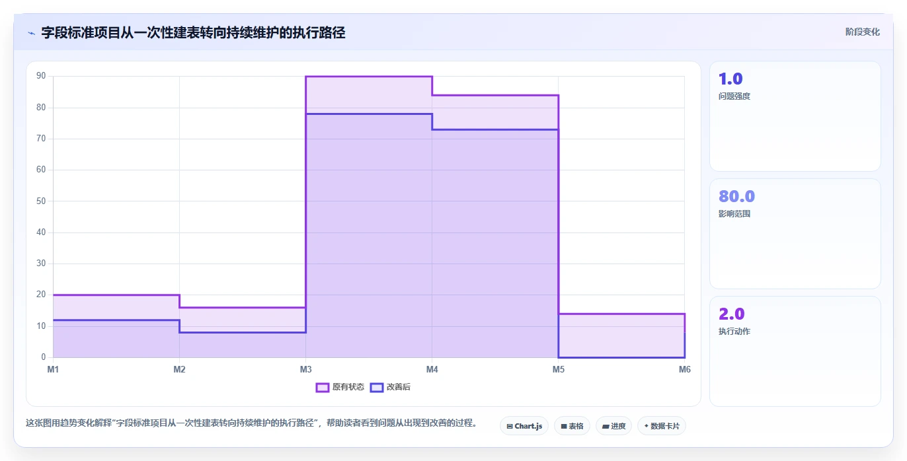Click the 原有状态 legend color box
907x461 pixels.
[x=323, y=387]
